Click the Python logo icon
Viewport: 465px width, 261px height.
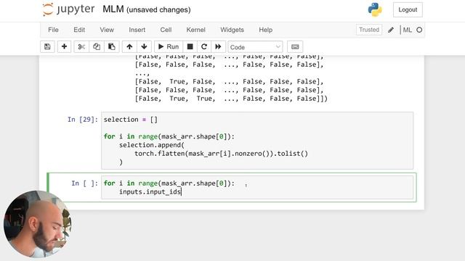(x=375, y=9)
